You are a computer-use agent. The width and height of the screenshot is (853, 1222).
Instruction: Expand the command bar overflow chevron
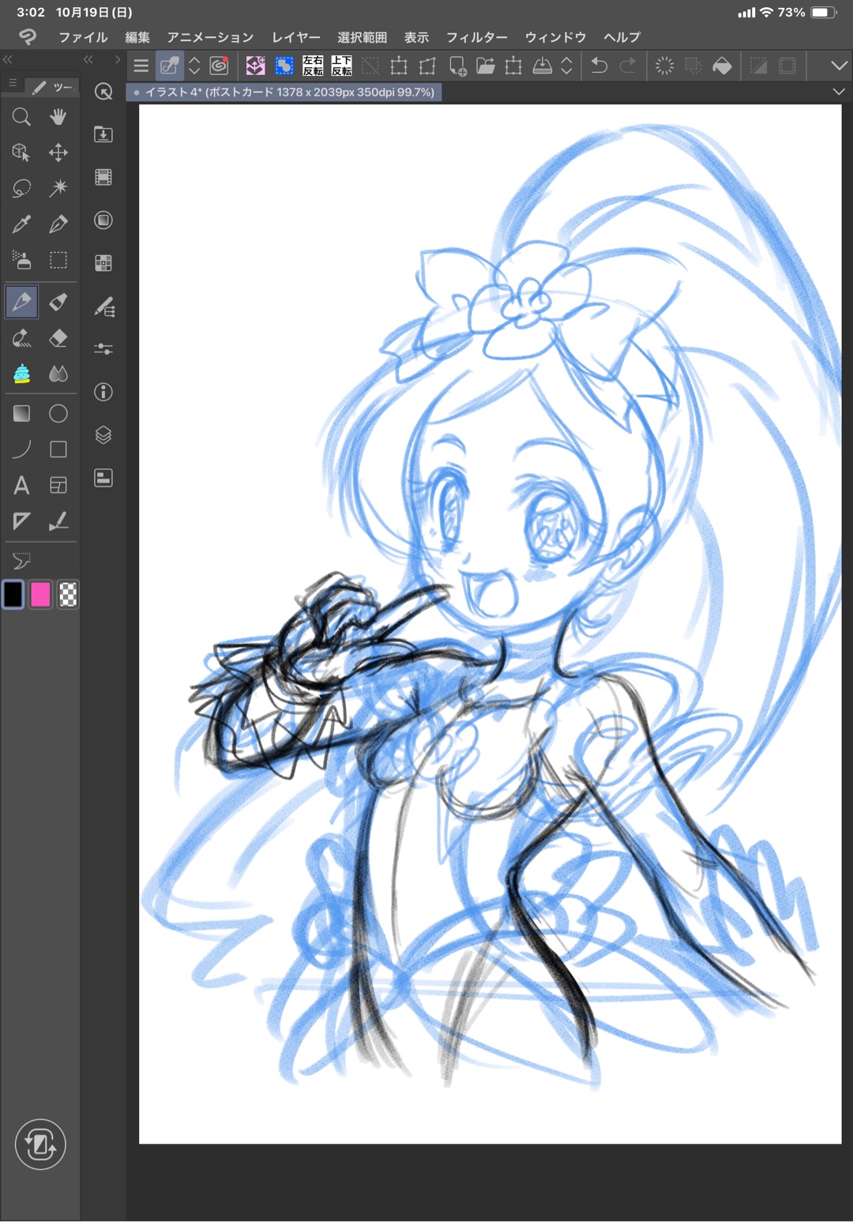point(839,66)
